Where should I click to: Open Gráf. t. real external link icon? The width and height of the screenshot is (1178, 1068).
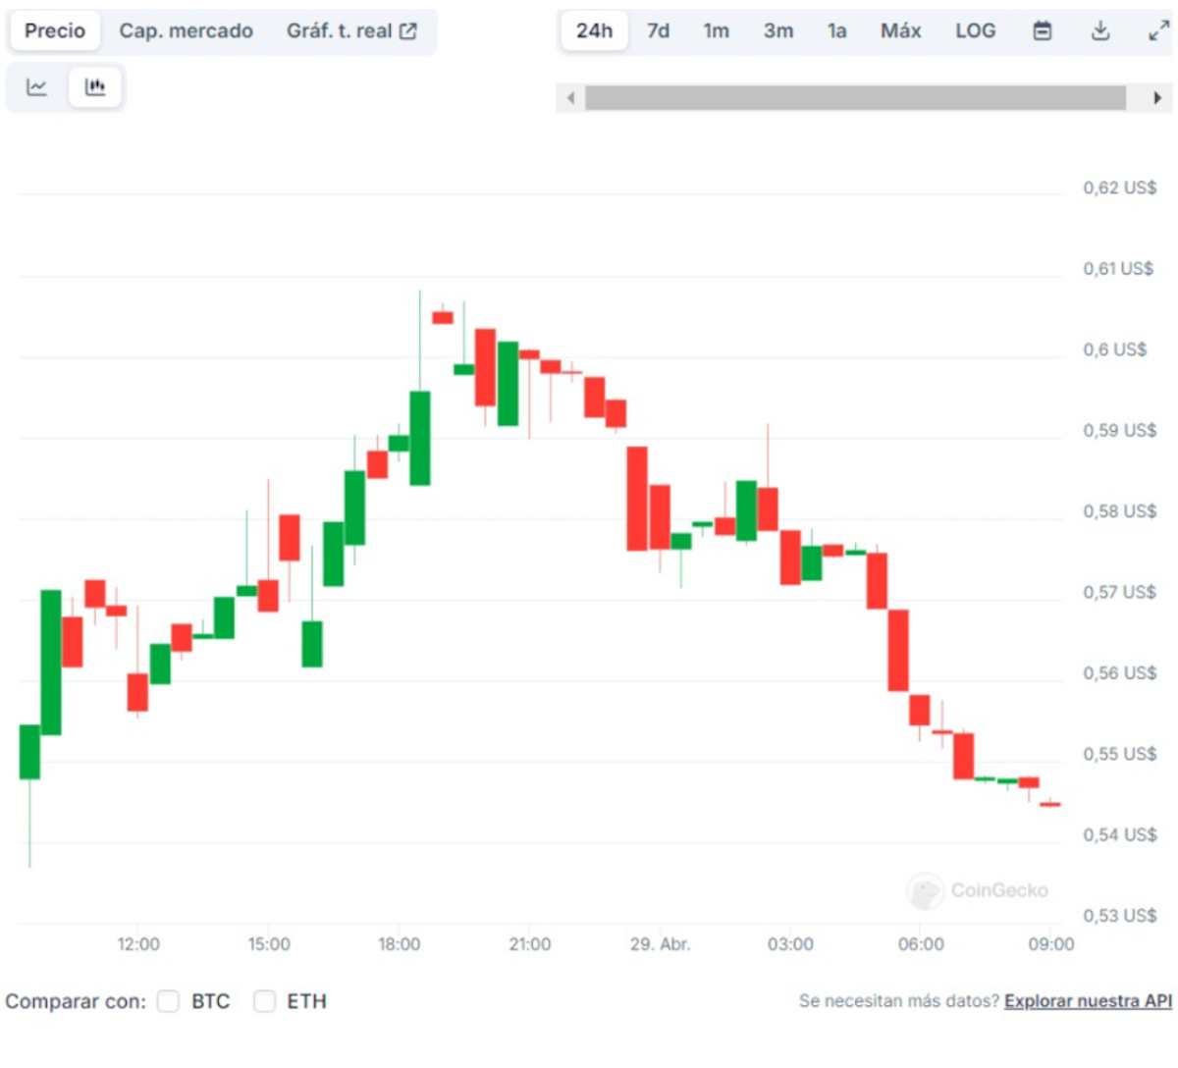click(410, 29)
